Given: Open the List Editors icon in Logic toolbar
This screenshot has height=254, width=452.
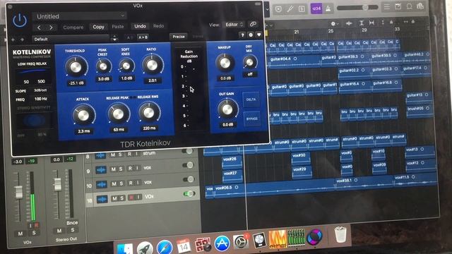Looking at the screenshot, I should click(x=387, y=6).
